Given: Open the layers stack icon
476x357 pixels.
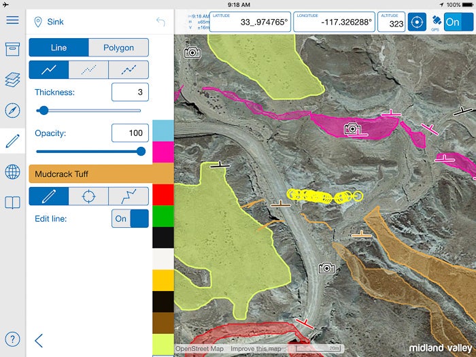Looking at the screenshot, I should pos(12,80).
